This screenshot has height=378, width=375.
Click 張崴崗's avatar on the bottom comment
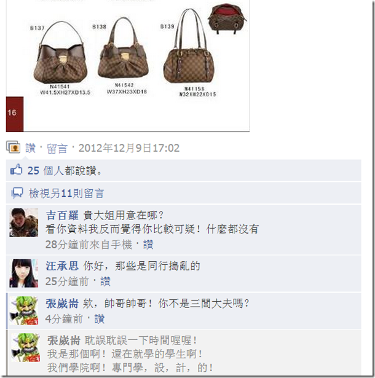click(x=26, y=347)
